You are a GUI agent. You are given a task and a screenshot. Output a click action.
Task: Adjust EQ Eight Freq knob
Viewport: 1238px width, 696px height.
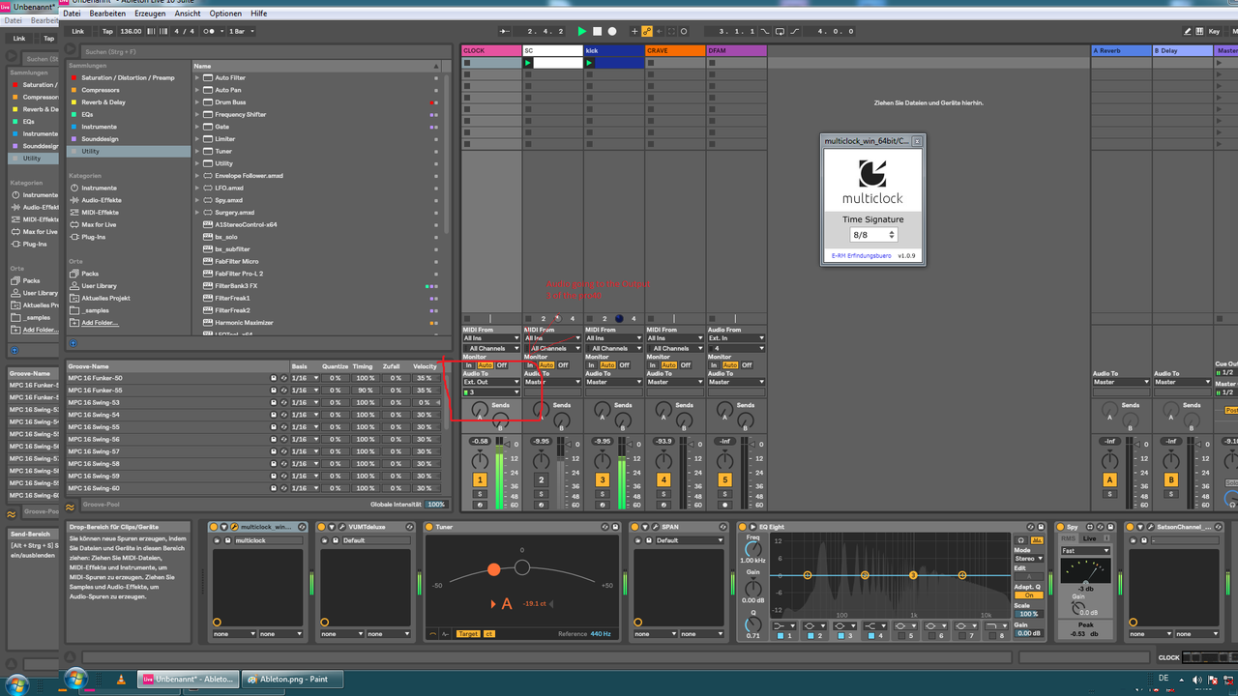(x=752, y=549)
